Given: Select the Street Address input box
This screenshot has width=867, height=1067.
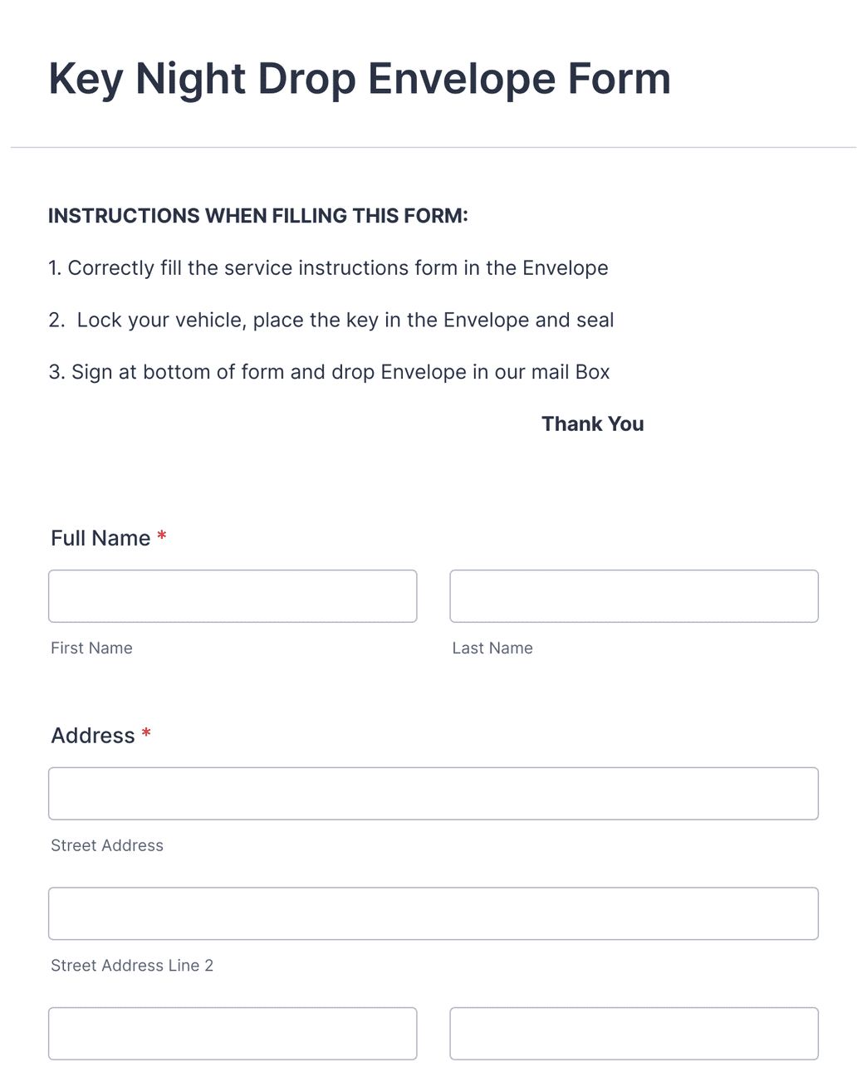Looking at the screenshot, I should click(x=433, y=793).
